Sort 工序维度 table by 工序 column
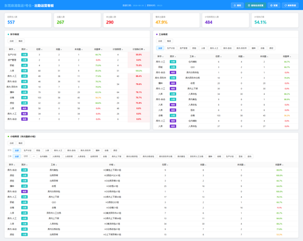 tap(192, 56)
